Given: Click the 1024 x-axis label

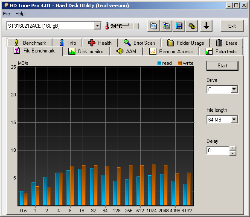Looking at the screenshot, I should (x=151, y=211).
